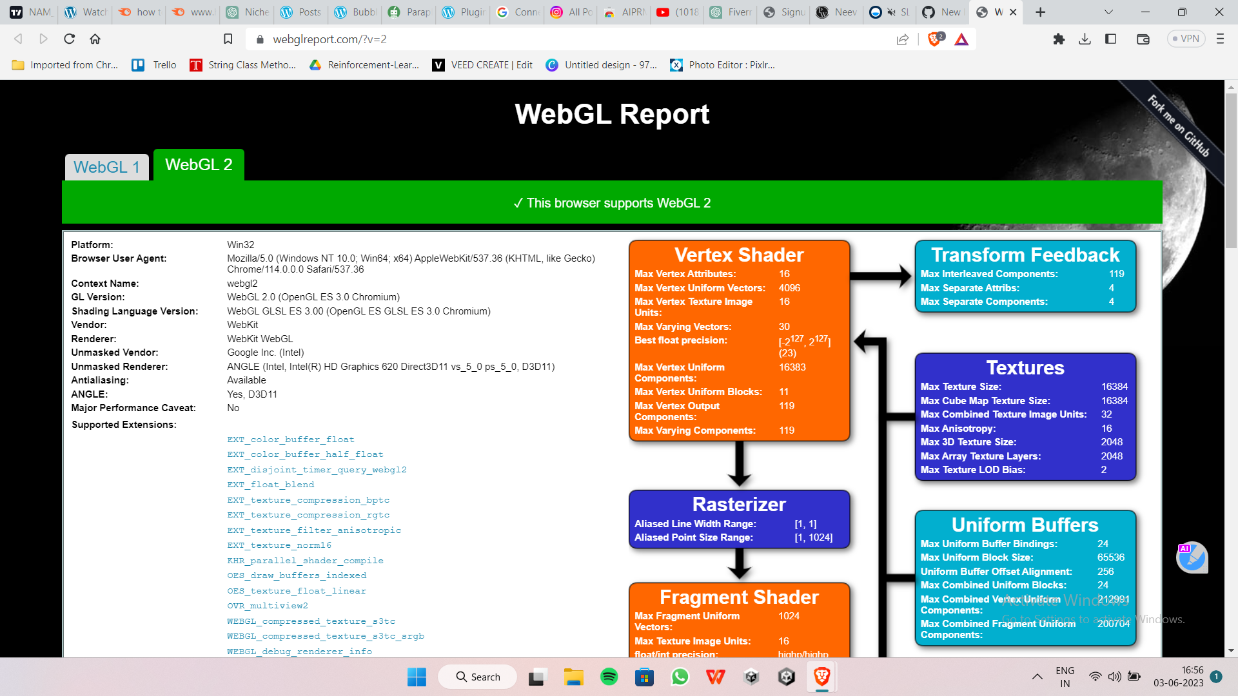Click the speaker icon to adjust volume
Screen dimensions: 1238x696
coord(1115,677)
